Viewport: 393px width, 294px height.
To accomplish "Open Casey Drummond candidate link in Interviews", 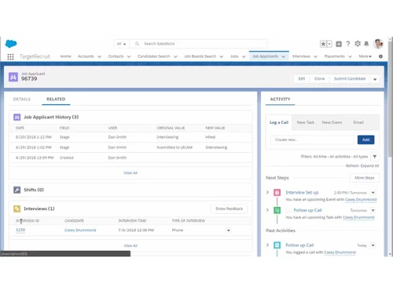I will tap(80, 230).
